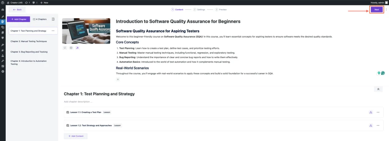Click the Core Concepts heading
389x141 pixels.
(127, 42)
